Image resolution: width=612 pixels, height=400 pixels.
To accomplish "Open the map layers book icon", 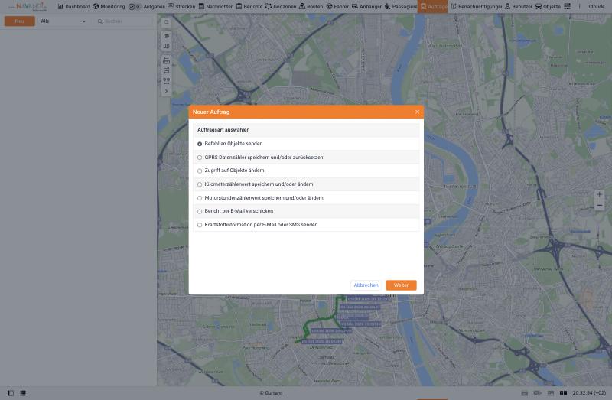I will coord(166,46).
